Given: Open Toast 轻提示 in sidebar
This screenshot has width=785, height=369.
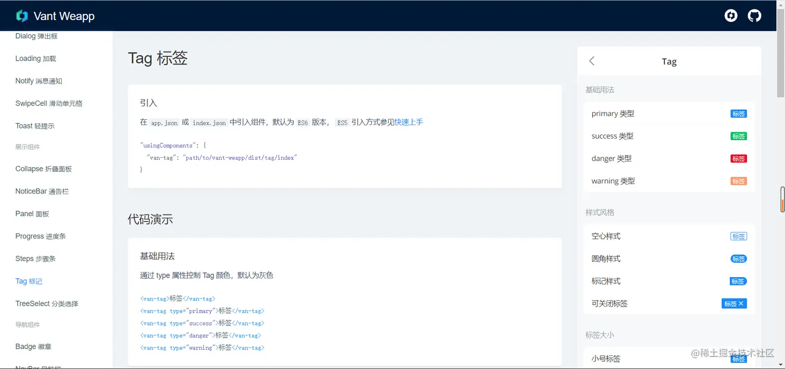Looking at the screenshot, I should tap(35, 126).
